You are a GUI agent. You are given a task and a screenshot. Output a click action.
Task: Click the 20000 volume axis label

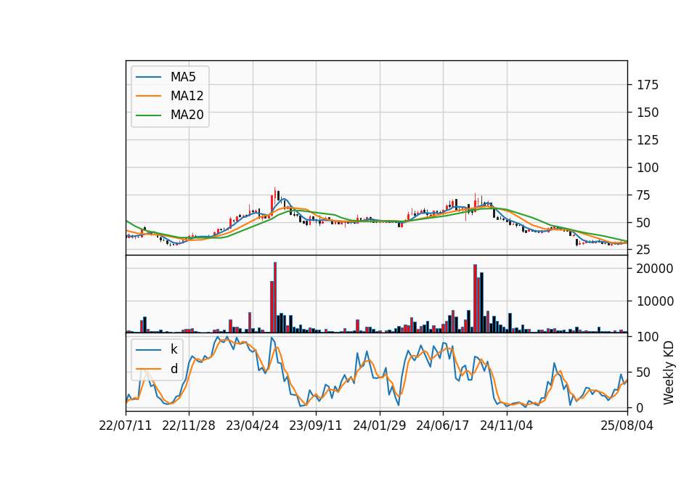click(655, 269)
